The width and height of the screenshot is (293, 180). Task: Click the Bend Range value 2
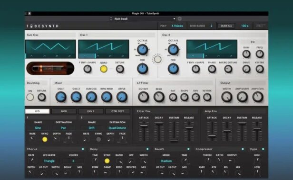pos(211,26)
